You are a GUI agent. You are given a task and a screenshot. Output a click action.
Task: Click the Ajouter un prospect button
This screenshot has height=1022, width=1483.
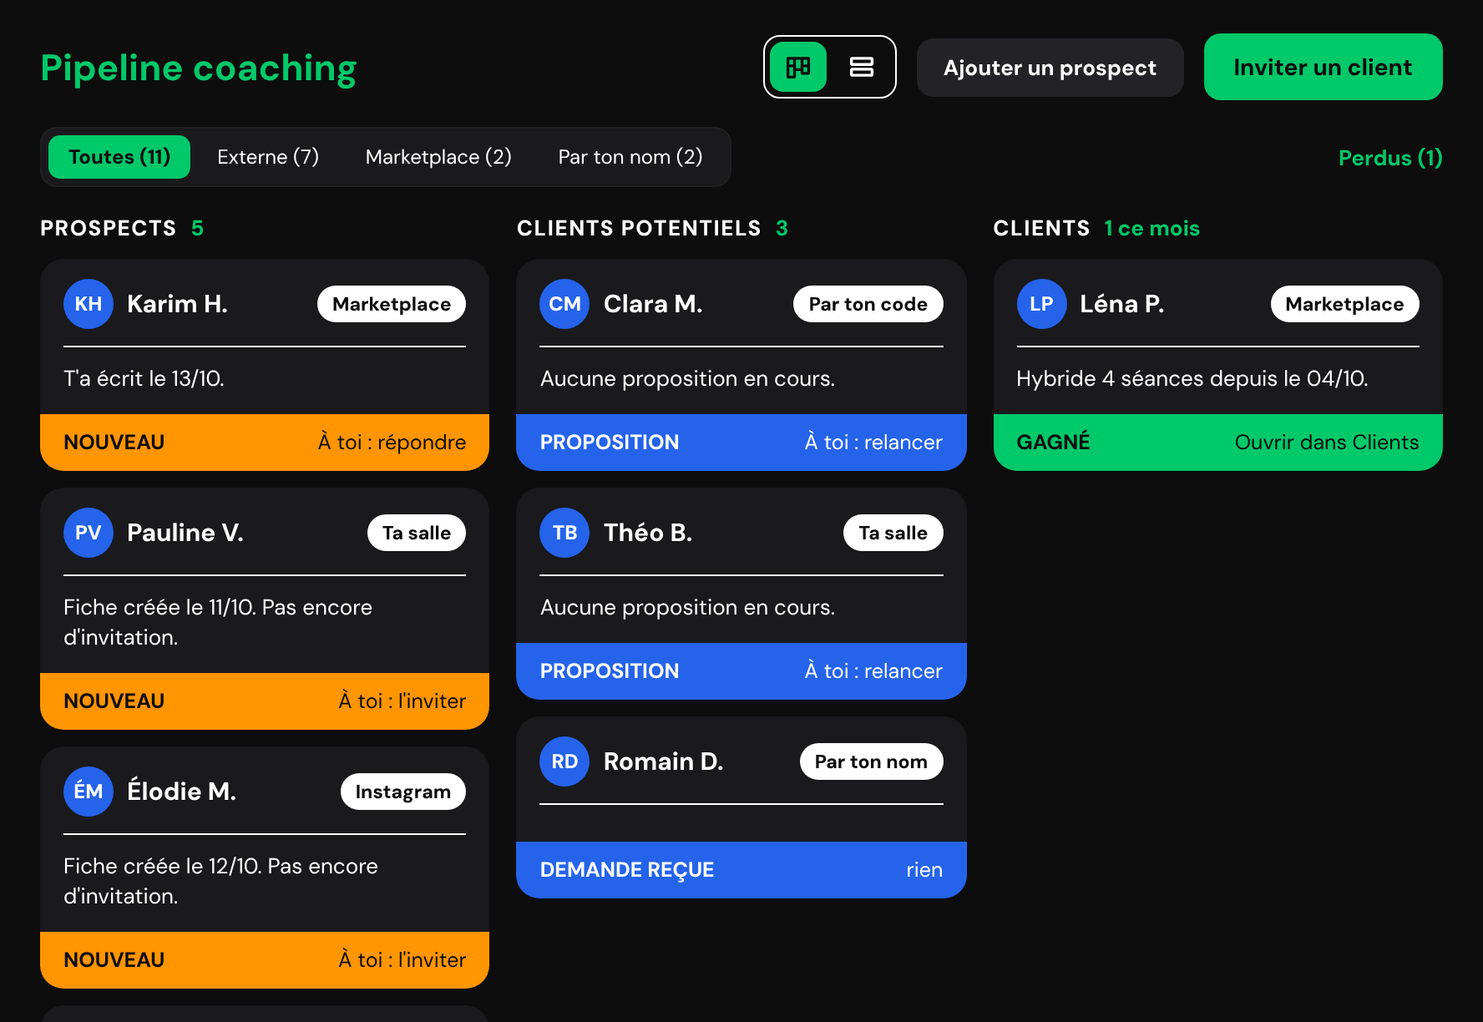(x=1050, y=68)
